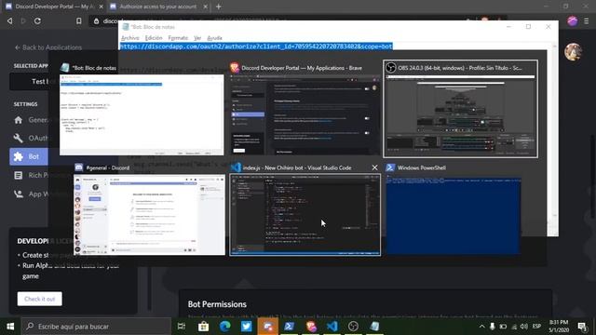
Task: Open Brave browser from the taskbar
Action: coord(311,327)
